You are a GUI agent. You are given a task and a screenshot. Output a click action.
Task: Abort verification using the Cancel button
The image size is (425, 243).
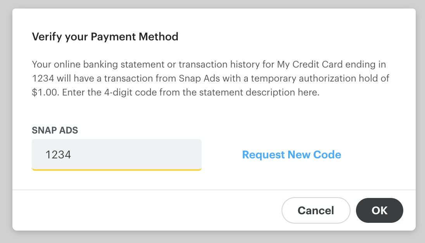(316, 210)
